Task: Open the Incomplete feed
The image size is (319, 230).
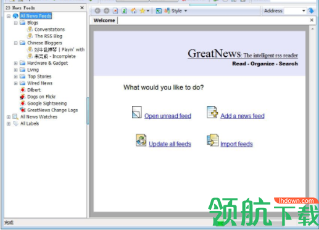Action: click(55, 56)
